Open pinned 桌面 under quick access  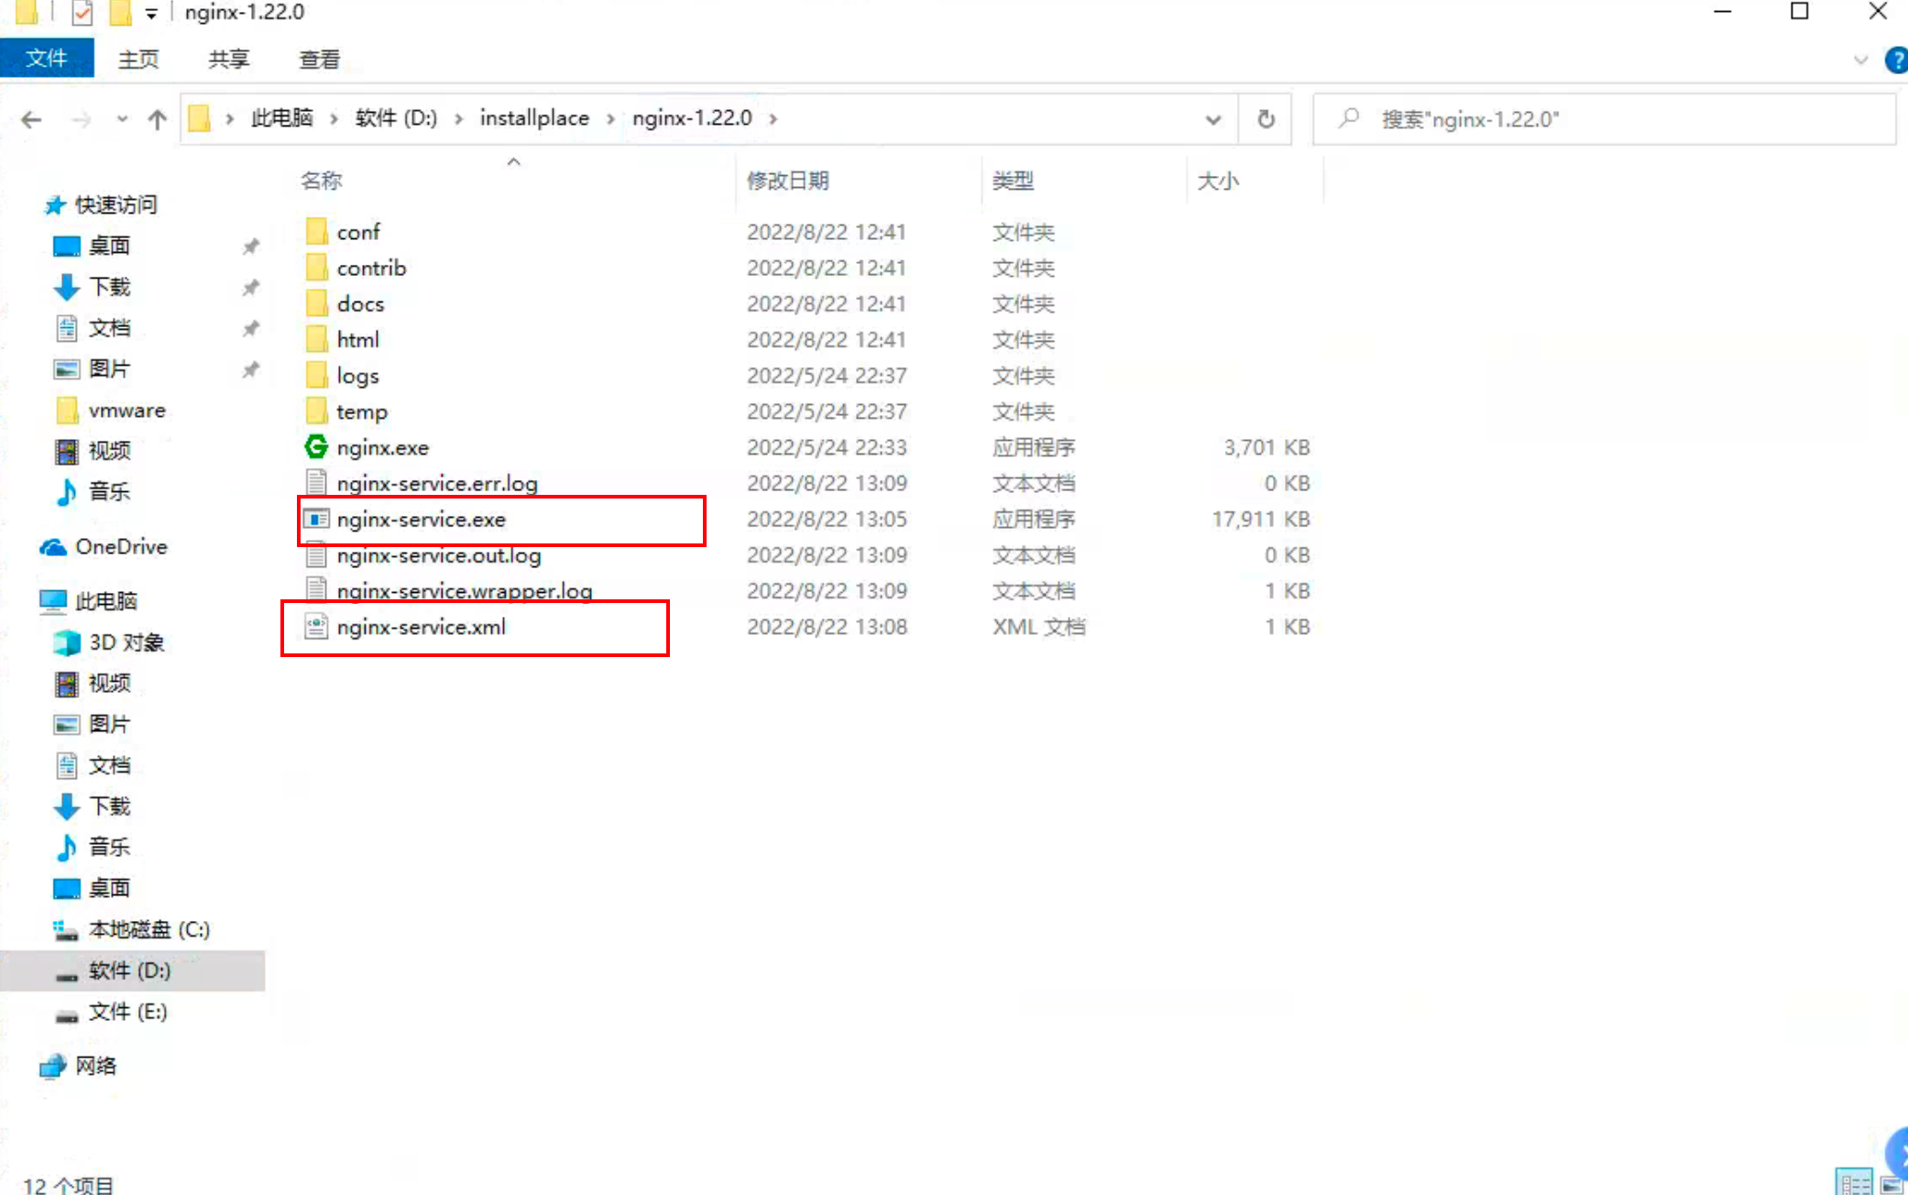click(x=109, y=246)
